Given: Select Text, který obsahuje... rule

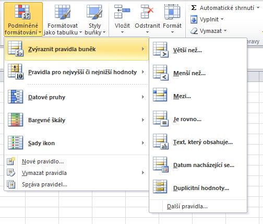Looking at the screenshot, I should coord(198,142).
